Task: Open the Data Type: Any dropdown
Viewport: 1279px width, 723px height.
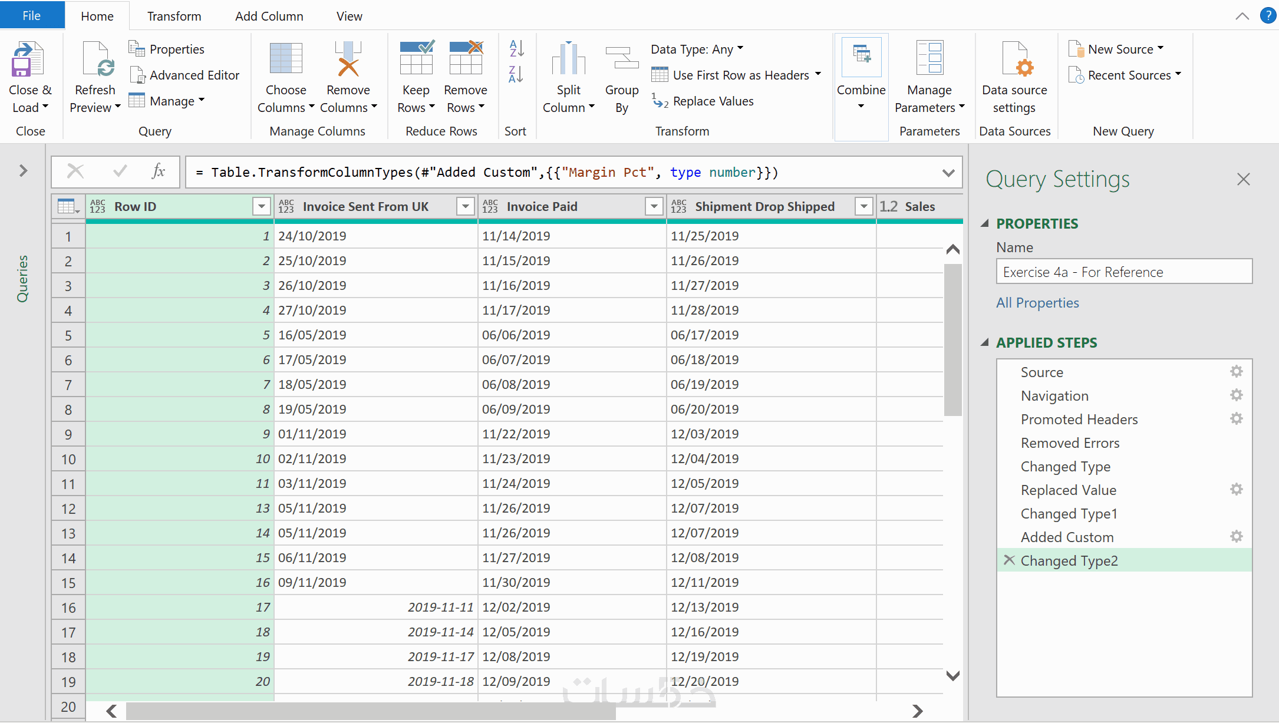Action: 697,49
